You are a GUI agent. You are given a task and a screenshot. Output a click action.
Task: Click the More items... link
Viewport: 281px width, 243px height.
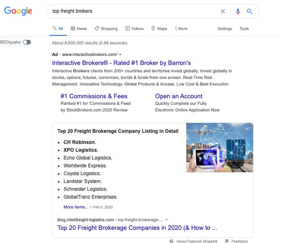[76, 207]
